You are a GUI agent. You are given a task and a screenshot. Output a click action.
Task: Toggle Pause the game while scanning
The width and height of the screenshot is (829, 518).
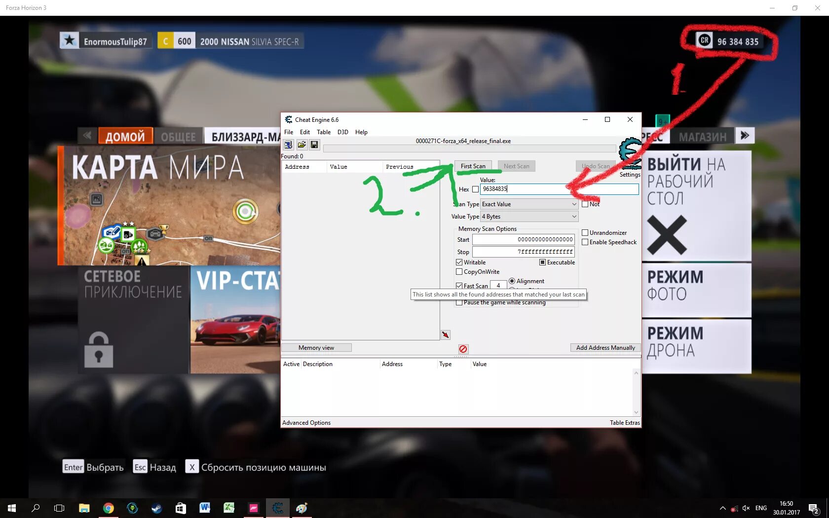click(x=459, y=302)
